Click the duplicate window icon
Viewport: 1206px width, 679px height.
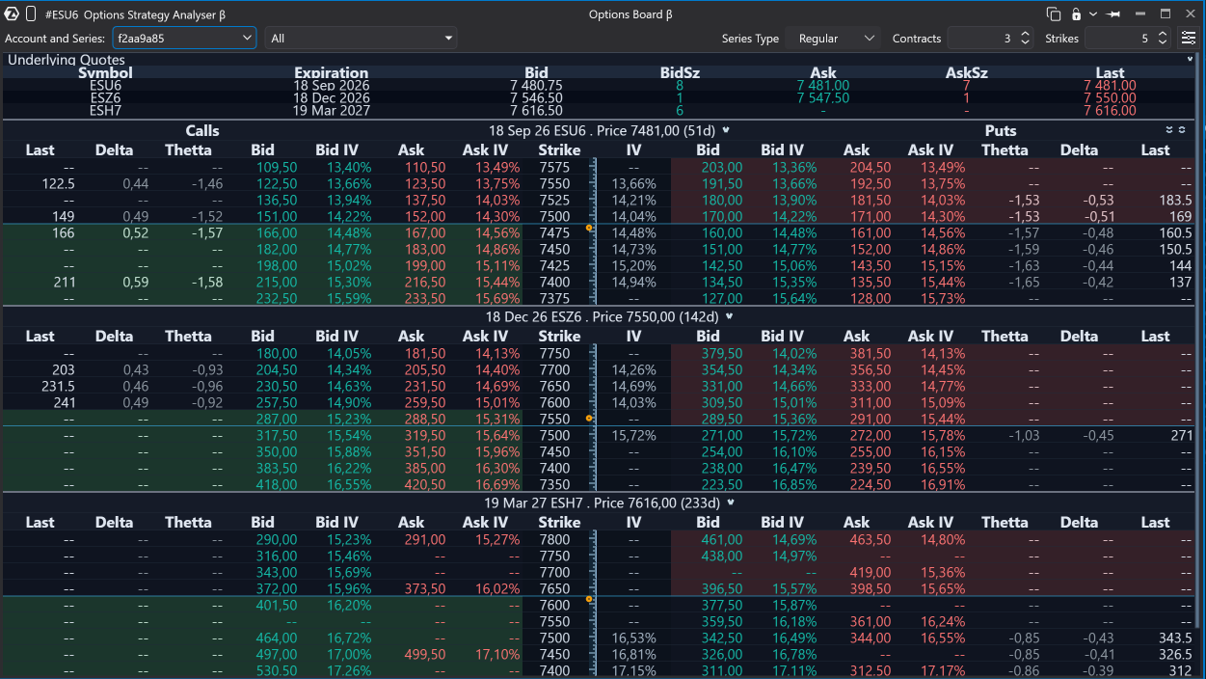1054,14
